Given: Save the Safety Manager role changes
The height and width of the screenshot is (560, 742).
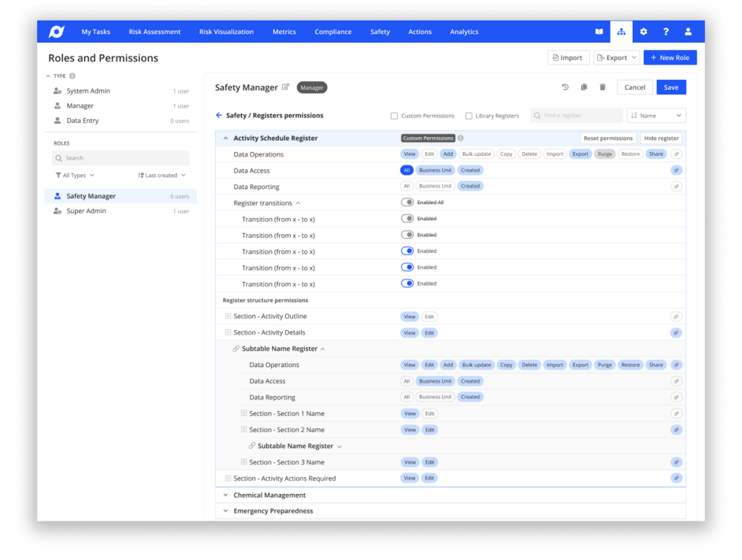Looking at the screenshot, I should click(x=671, y=87).
